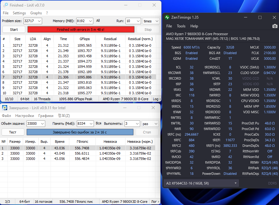Open File menu in LinX v0.7.0

pyautogui.click(x=6, y=13)
